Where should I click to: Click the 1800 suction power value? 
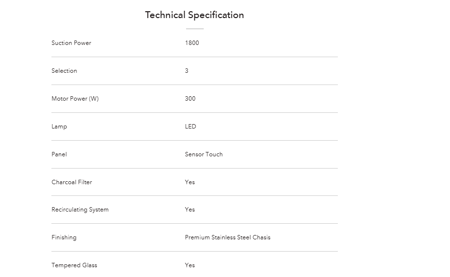192,43
